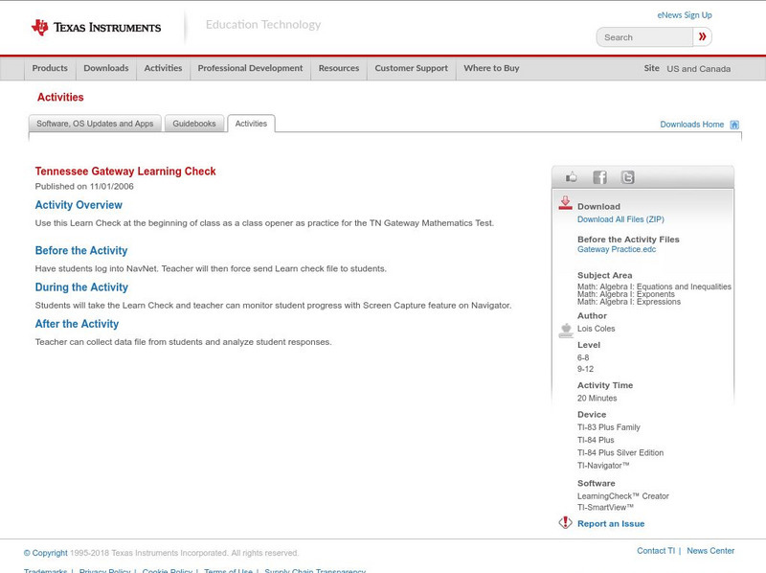The image size is (766, 573).
Task: Click the Downloads Home house icon
Action: pyautogui.click(x=734, y=125)
